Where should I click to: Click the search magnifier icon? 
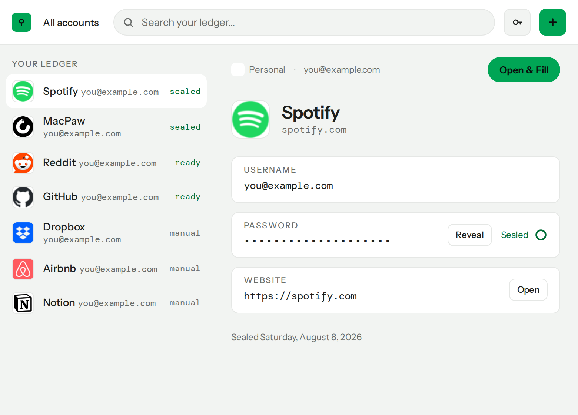(129, 23)
